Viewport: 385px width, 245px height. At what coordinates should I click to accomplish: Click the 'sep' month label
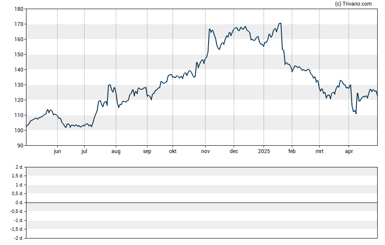pos(147,151)
